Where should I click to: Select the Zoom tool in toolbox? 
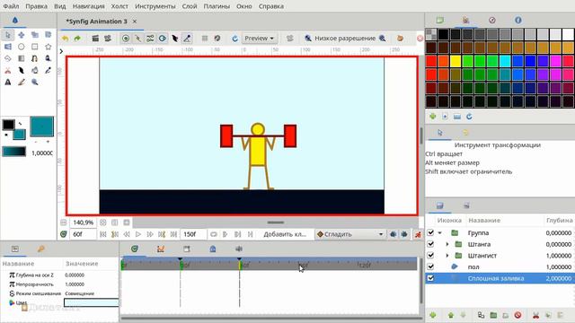pyautogui.click(x=35, y=82)
